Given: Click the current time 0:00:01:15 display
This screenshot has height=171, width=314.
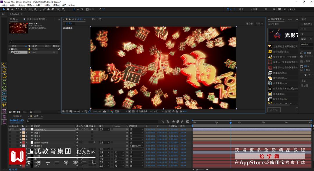Looking at the screenshot, I should 17,120.
